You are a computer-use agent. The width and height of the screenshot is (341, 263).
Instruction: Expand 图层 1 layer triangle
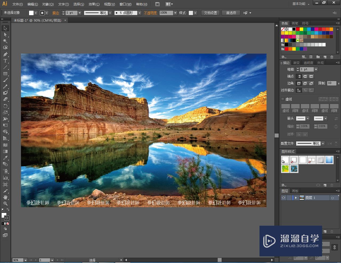coord(296,198)
